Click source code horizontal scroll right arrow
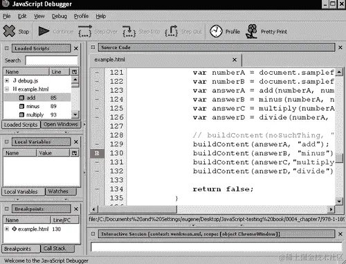The image size is (346, 264). tap(331, 209)
